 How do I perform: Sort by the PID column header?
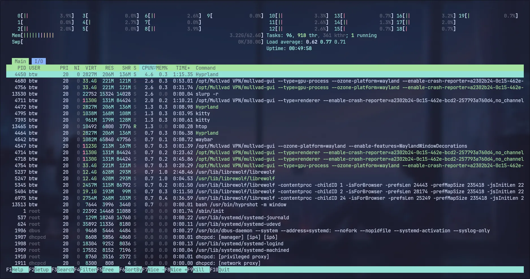[x=23, y=68]
